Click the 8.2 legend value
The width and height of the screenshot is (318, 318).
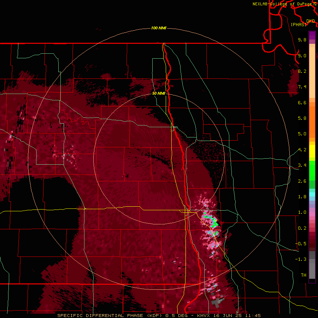point(302,71)
